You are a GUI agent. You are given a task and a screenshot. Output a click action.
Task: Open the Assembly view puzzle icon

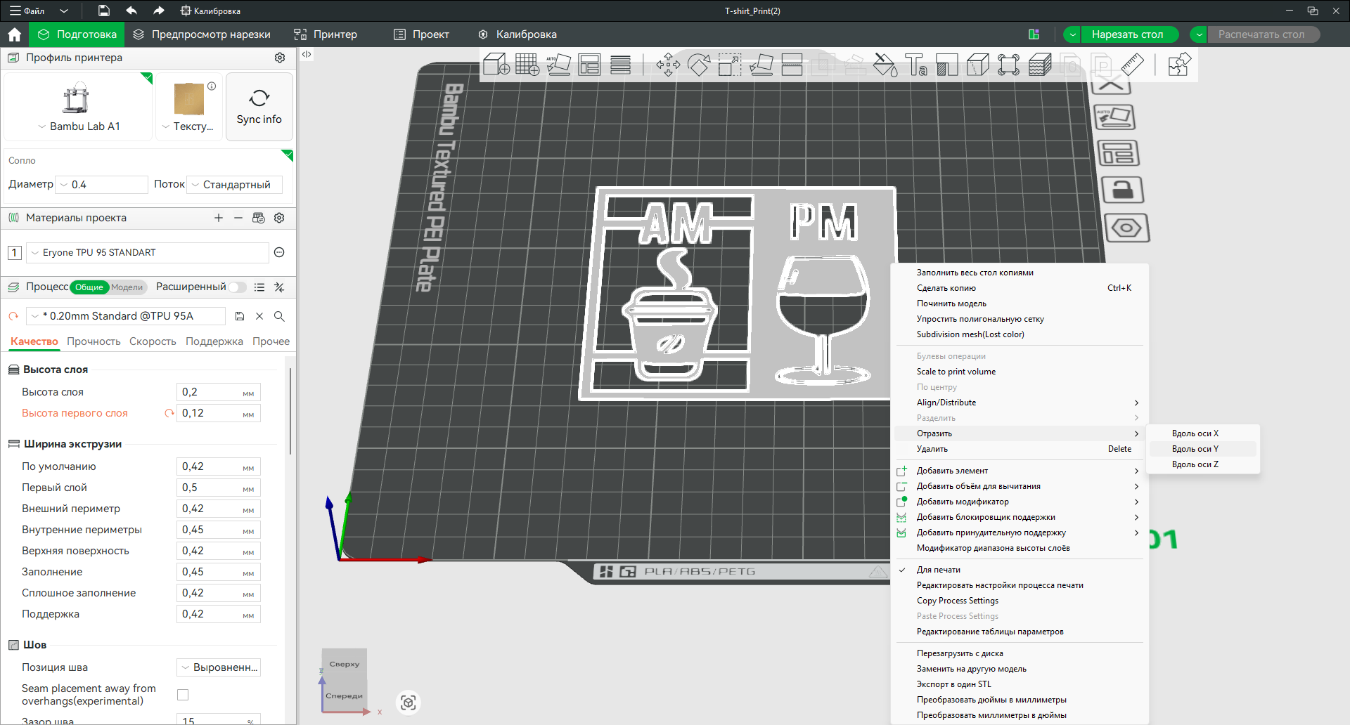tap(1179, 65)
